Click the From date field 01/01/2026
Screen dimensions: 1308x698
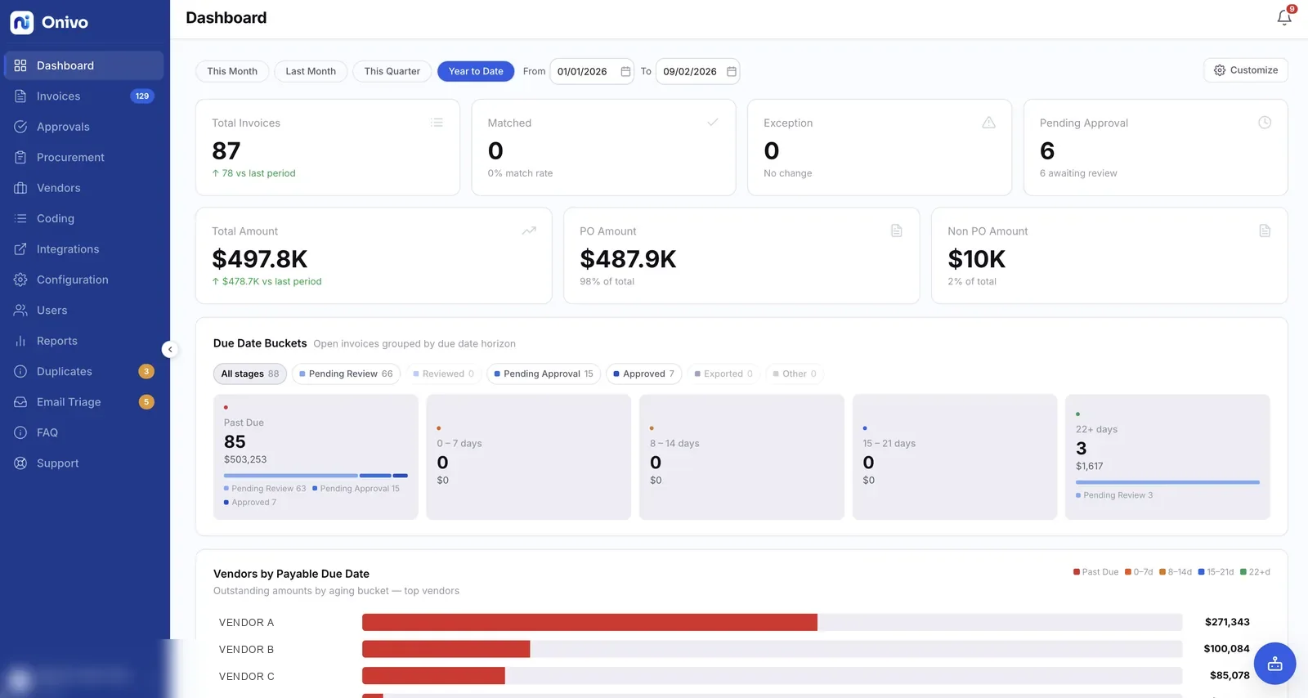(592, 71)
